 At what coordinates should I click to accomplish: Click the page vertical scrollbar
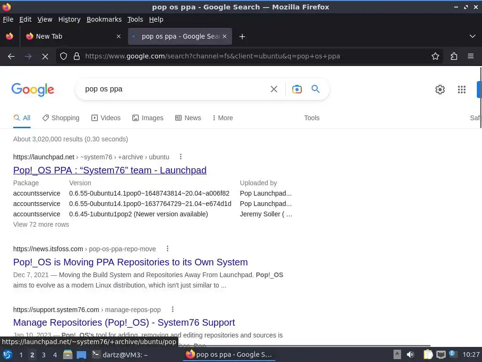pos(480,99)
